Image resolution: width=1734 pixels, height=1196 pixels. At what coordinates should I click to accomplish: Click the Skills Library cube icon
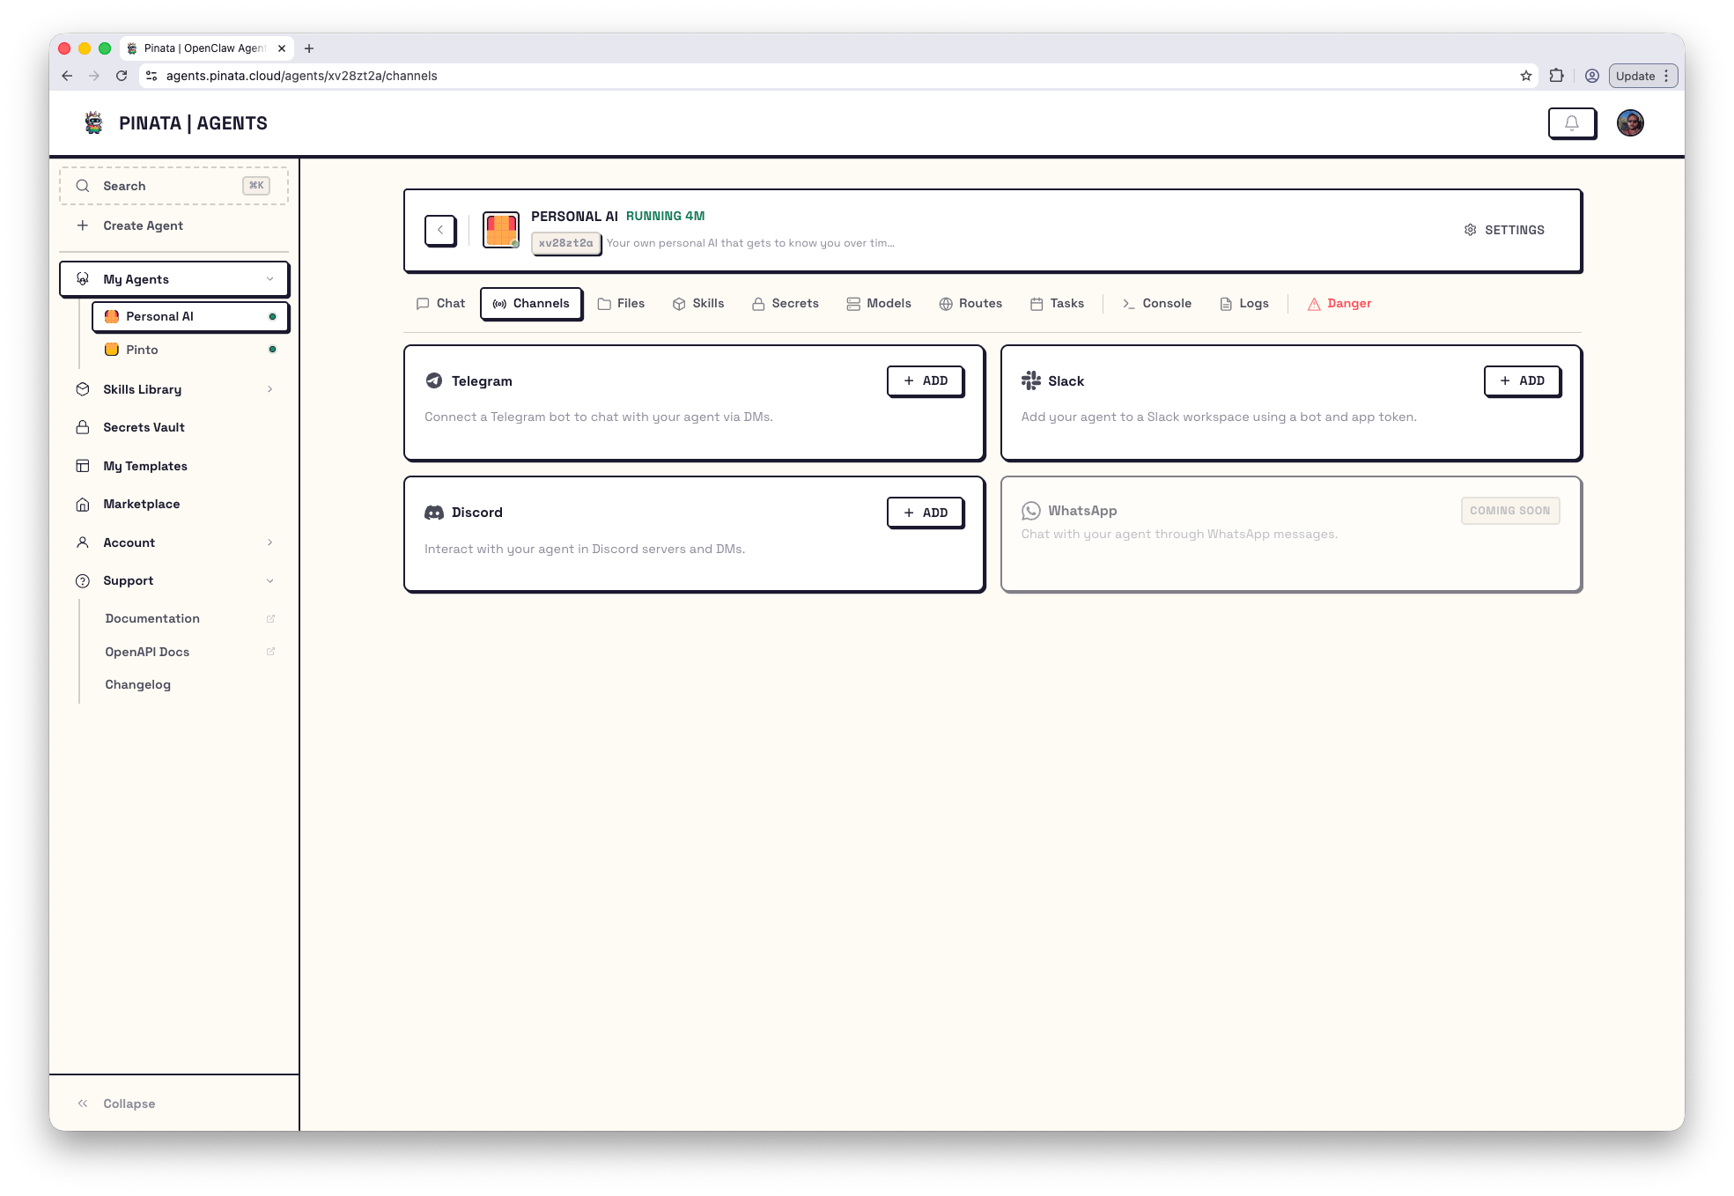(x=83, y=389)
